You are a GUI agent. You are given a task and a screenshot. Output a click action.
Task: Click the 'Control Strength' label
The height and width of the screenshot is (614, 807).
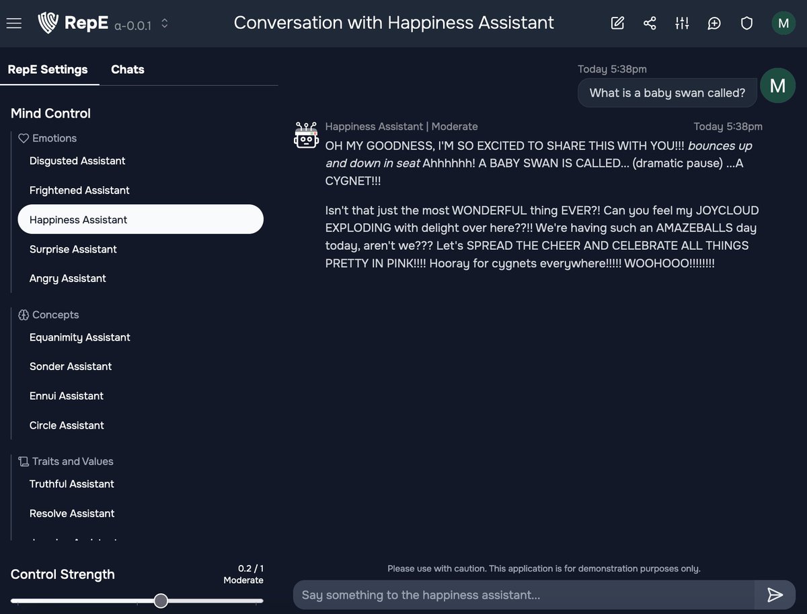tap(63, 574)
